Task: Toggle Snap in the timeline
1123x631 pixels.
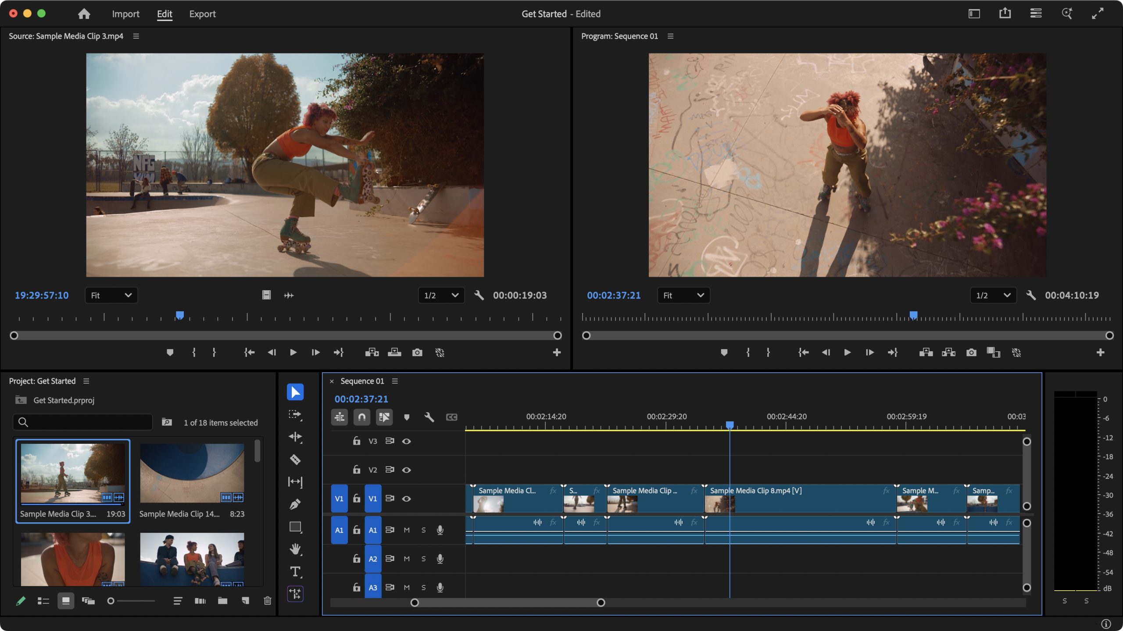Action: click(362, 417)
